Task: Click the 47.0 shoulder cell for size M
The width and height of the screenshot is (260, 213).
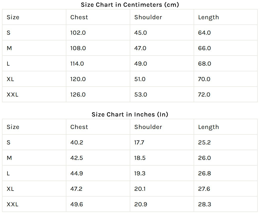Action: (x=140, y=48)
